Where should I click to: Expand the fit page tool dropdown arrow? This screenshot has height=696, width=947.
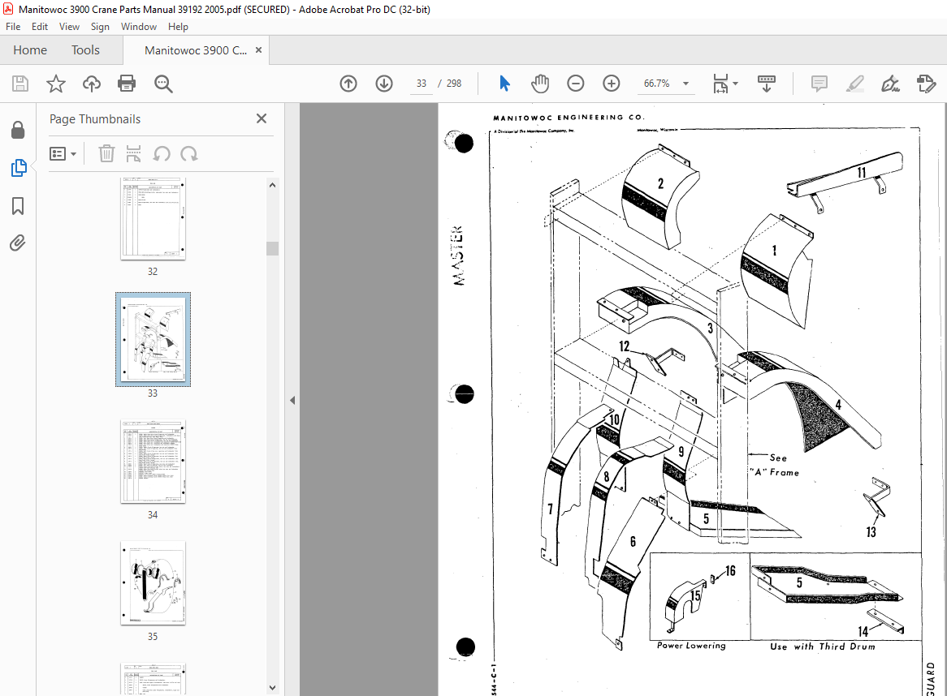pos(735,84)
